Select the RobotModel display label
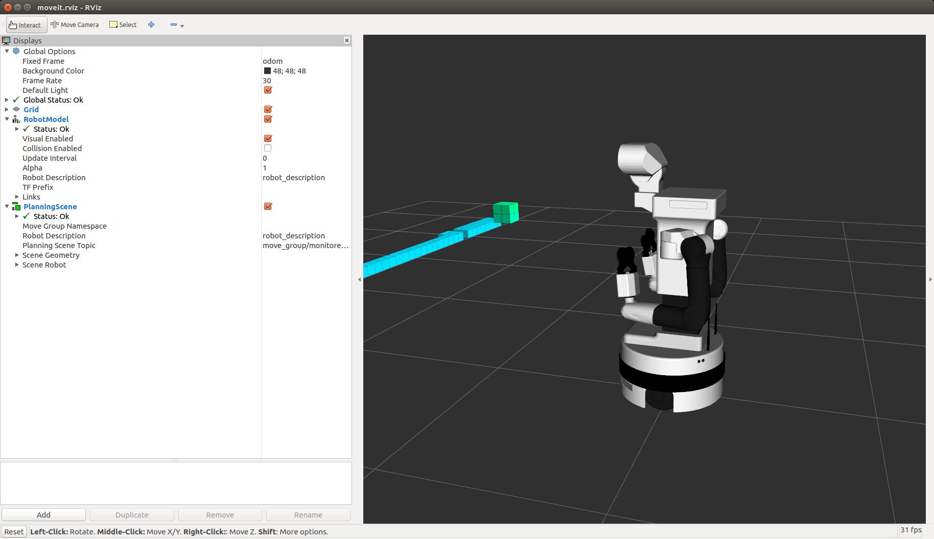Viewport: 934px width, 539px height. click(x=46, y=119)
